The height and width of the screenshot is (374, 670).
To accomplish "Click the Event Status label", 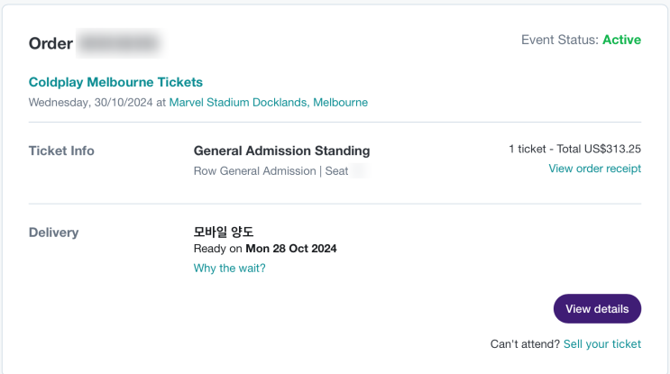I will [x=559, y=40].
